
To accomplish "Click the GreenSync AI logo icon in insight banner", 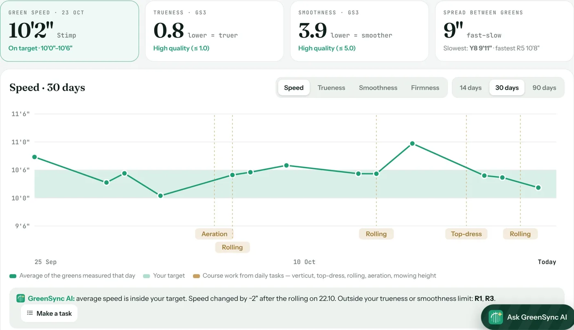I will pos(20,298).
